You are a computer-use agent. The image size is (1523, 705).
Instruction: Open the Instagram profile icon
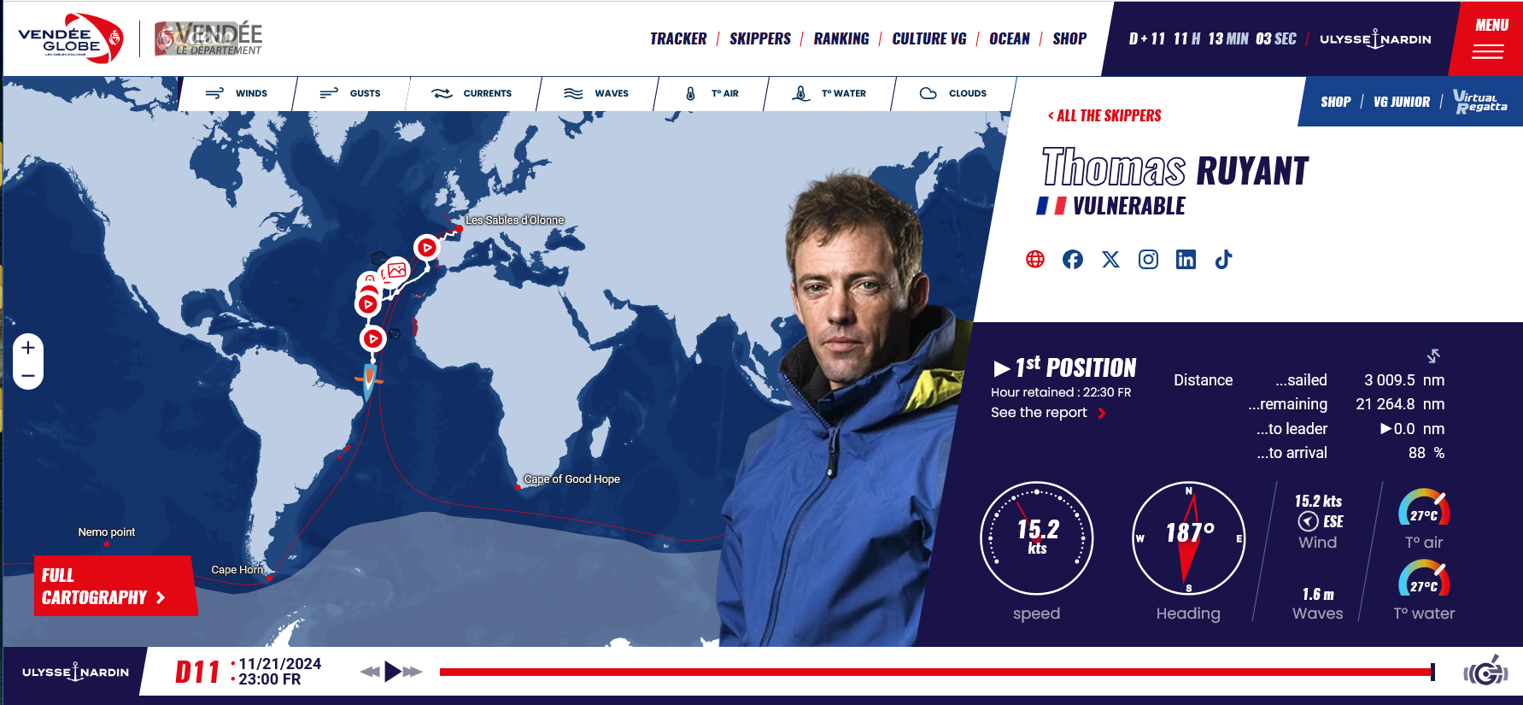point(1148,260)
